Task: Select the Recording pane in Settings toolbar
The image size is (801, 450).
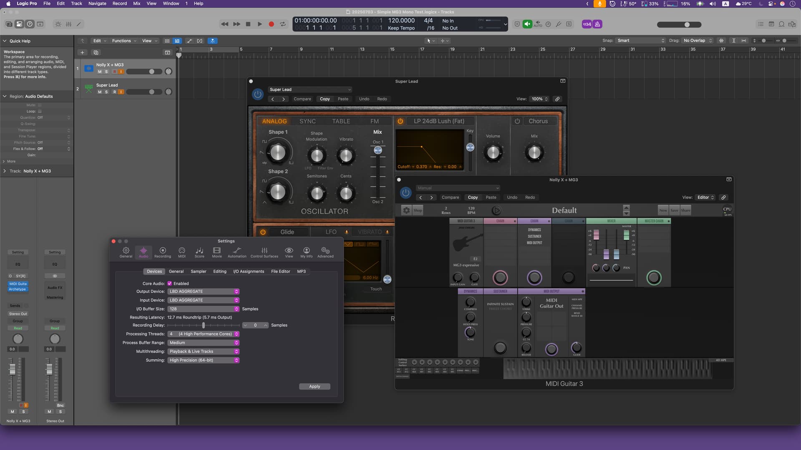Action: pyautogui.click(x=163, y=252)
